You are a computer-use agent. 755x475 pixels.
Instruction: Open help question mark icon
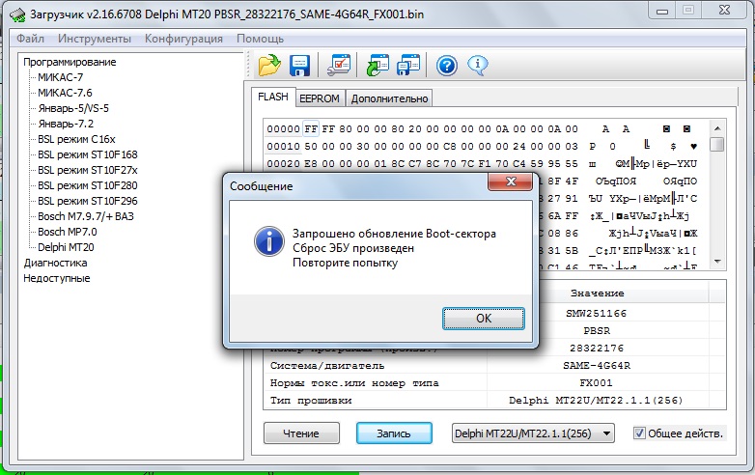click(x=447, y=65)
